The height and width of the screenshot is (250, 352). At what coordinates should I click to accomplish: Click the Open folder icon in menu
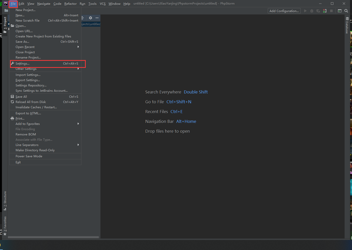(x=12, y=26)
